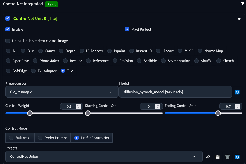The height and width of the screenshot is (164, 246).
Task: Enable Upload independent control image
Action: tap(8, 41)
